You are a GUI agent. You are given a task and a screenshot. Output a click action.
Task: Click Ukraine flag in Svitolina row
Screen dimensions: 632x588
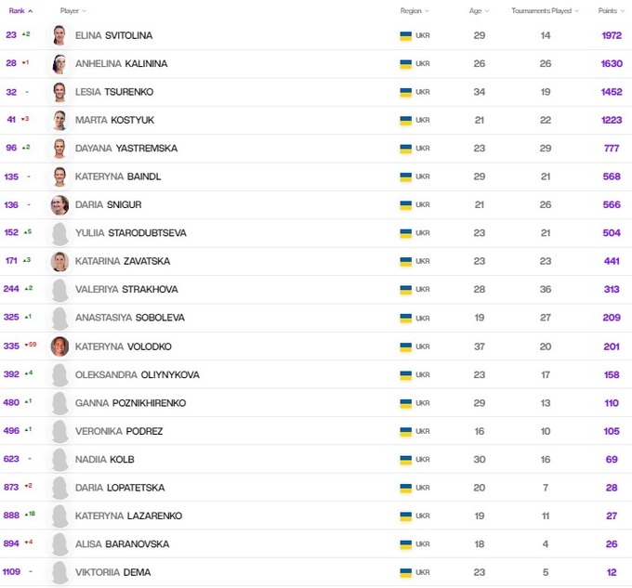(x=406, y=35)
